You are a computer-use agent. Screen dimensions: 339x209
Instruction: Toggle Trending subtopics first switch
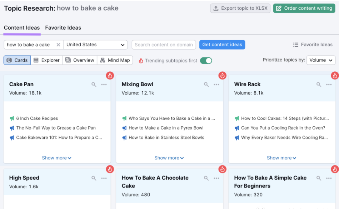click(206, 61)
